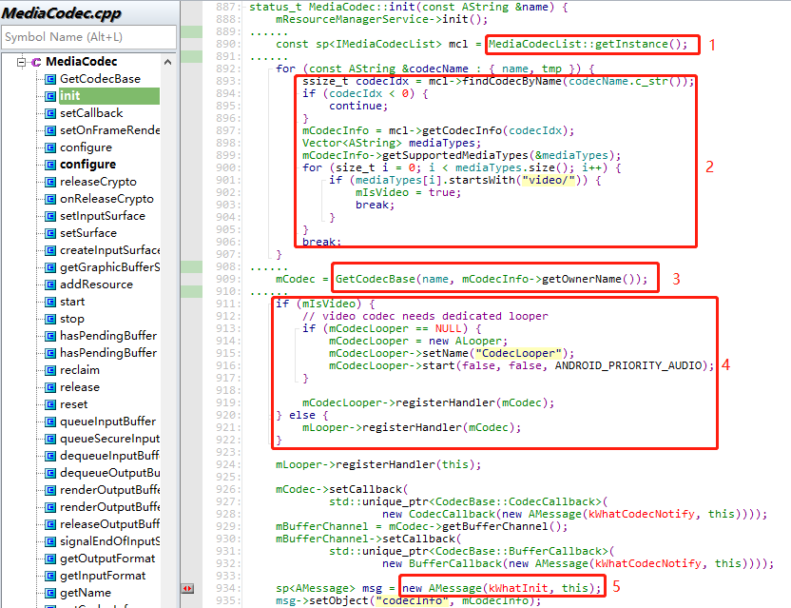Image resolution: width=791 pixels, height=608 pixels.
Task: Jump to the getName symbol
Action: click(86, 593)
